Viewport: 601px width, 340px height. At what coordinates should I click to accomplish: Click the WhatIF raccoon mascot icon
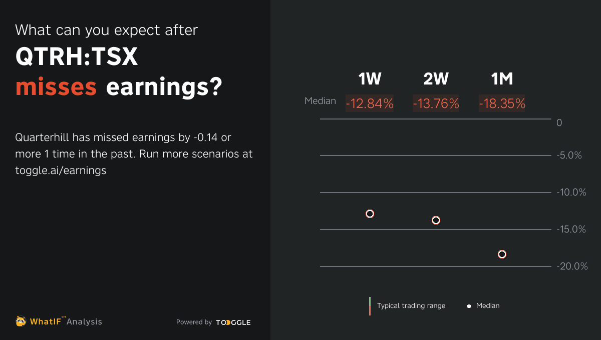(21, 321)
